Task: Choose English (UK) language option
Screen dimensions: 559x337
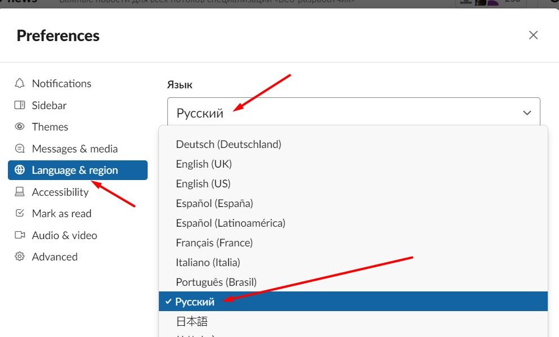Action: [x=203, y=164]
